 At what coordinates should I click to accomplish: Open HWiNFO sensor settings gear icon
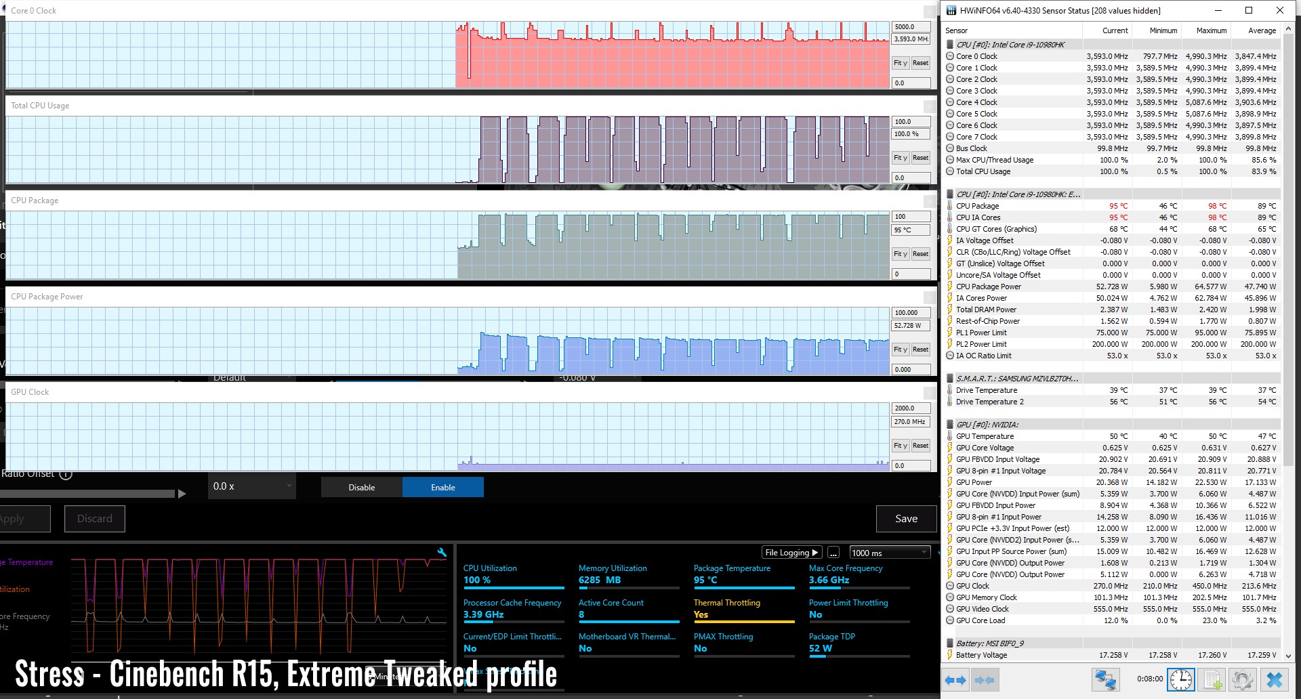(x=1243, y=679)
